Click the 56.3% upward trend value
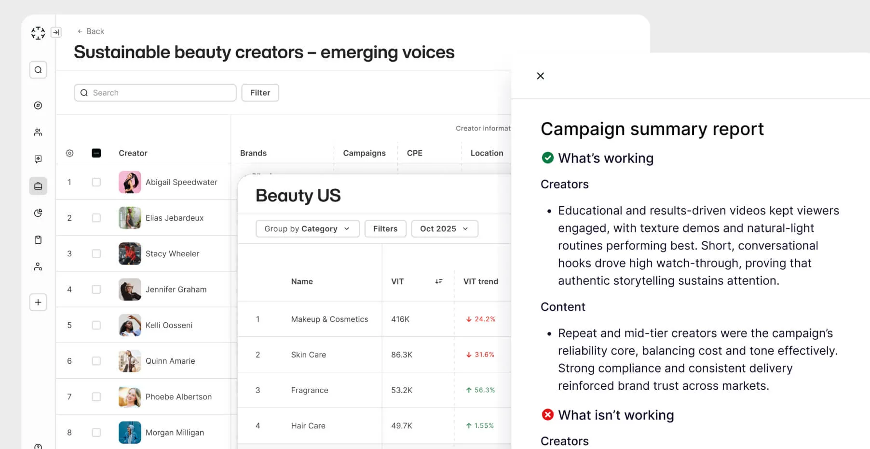Viewport: 870px width, 449px height. [480, 390]
